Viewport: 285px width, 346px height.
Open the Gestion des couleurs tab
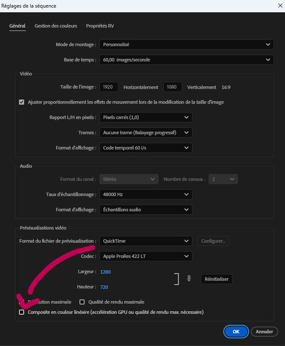pos(56,26)
